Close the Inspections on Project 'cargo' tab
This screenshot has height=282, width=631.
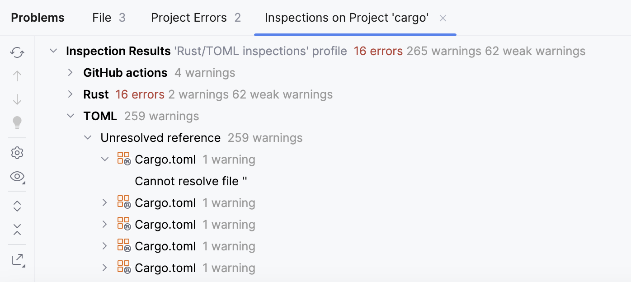[443, 18]
